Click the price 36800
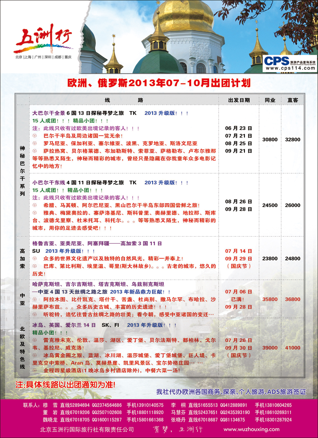The width and height of the screenshot is (318, 438). point(293,299)
